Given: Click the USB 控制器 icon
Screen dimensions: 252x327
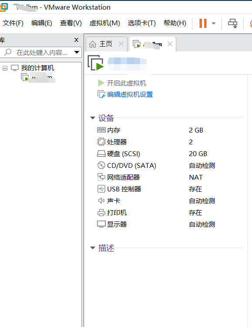Looking at the screenshot, I should 101,189.
